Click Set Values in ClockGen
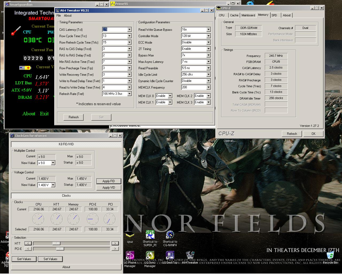This screenshot has height=274, width=342. [50, 259]
